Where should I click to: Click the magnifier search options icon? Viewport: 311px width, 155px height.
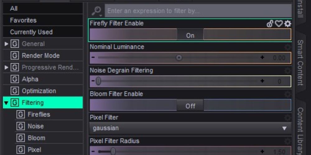tap(96, 11)
